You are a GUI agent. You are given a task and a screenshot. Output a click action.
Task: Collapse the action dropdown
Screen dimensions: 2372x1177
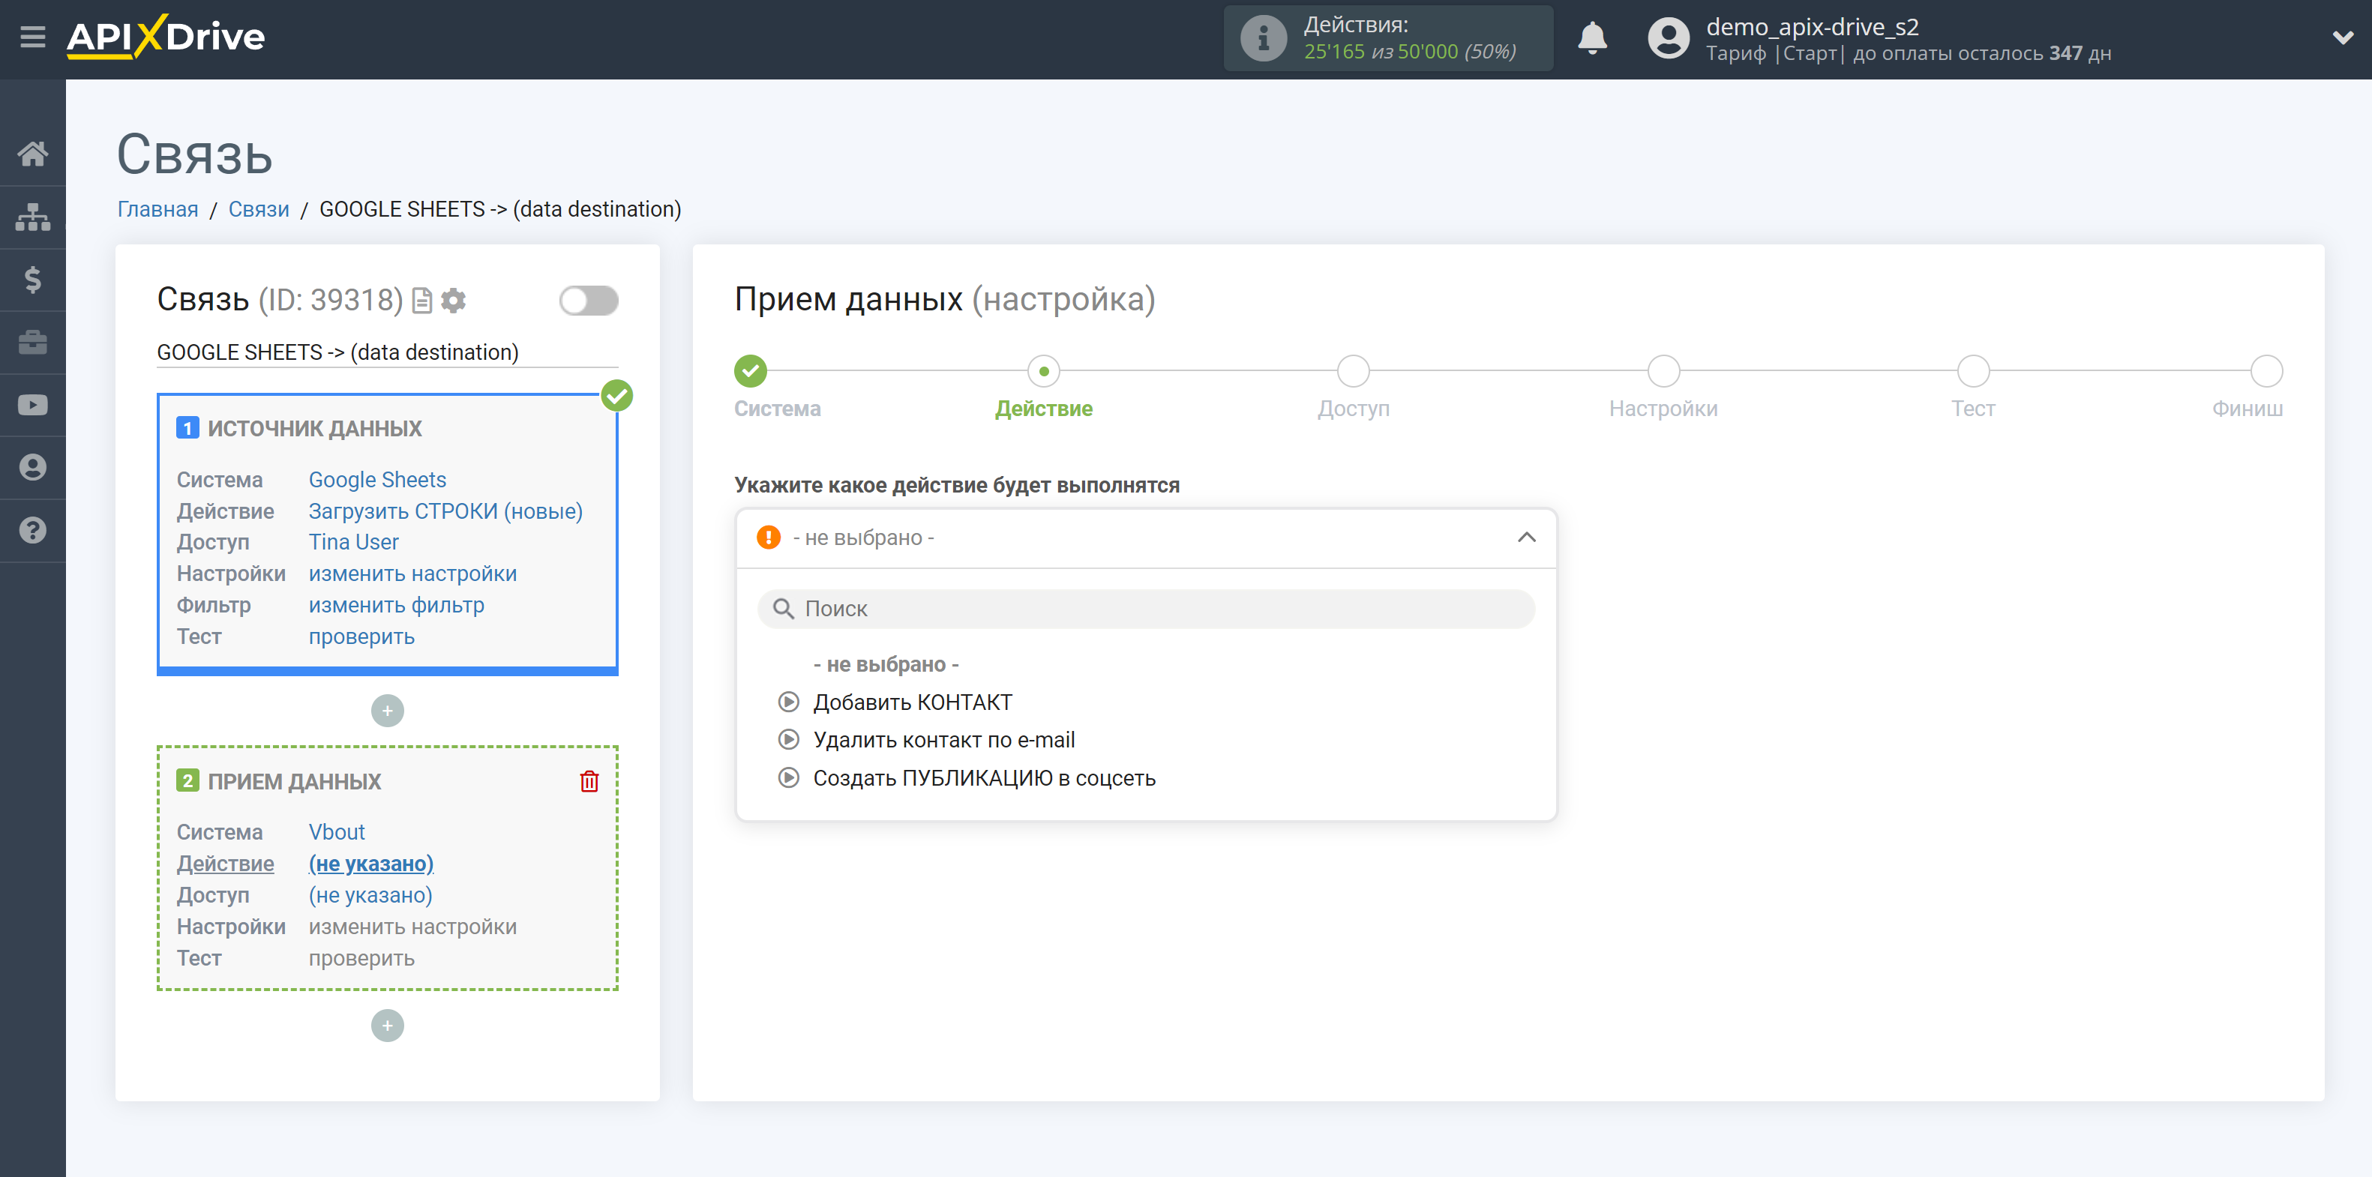coord(1526,538)
